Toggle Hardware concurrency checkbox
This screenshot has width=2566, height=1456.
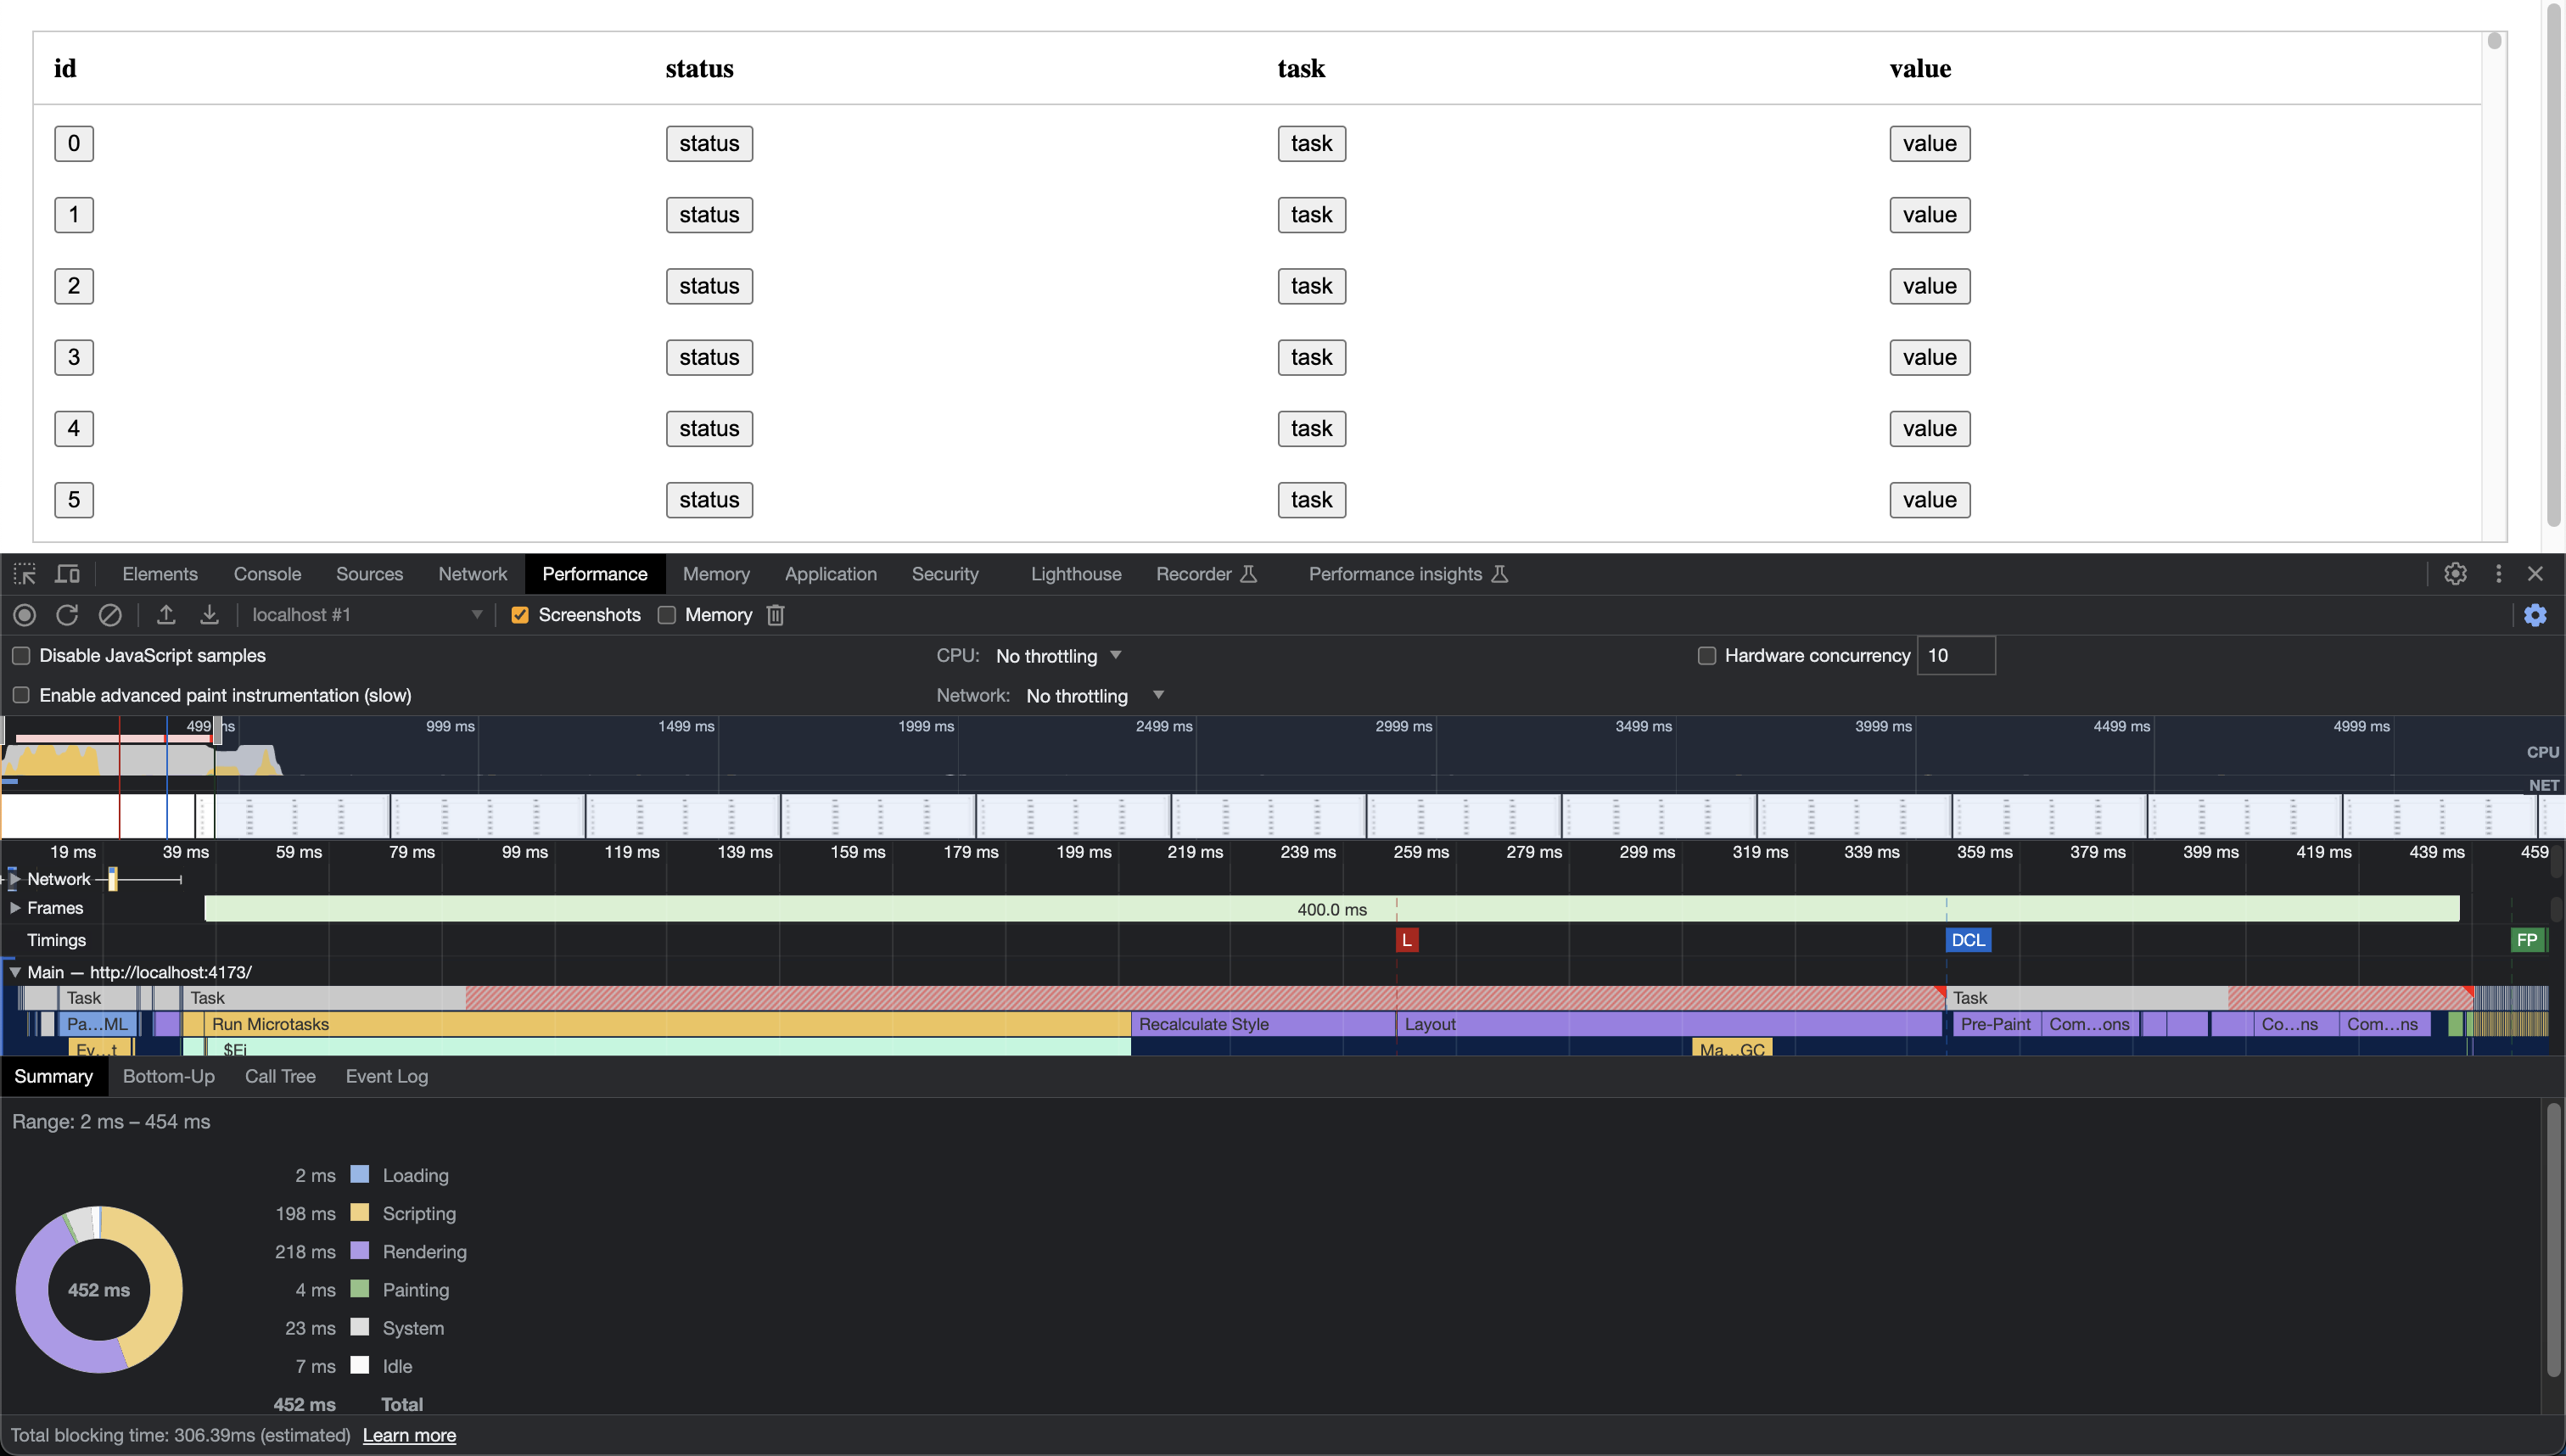pyautogui.click(x=1707, y=656)
